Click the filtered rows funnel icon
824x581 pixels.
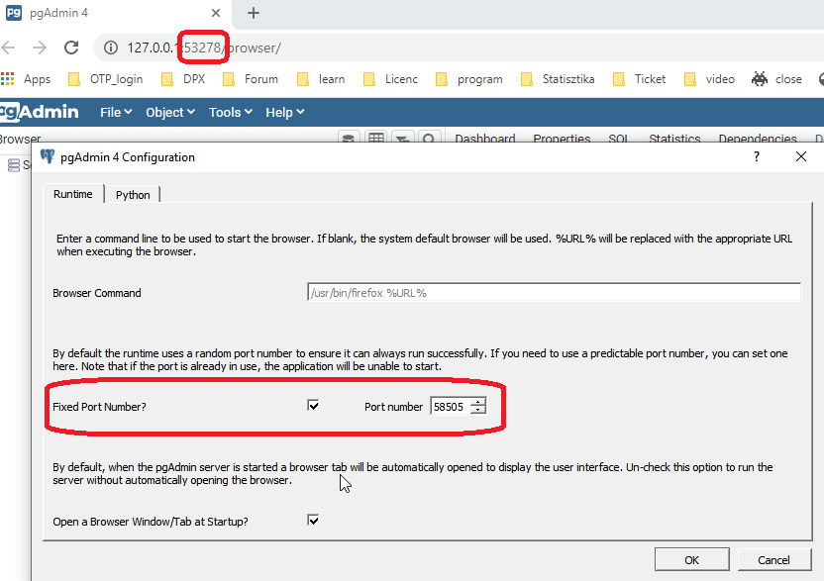pyautogui.click(x=403, y=140)
